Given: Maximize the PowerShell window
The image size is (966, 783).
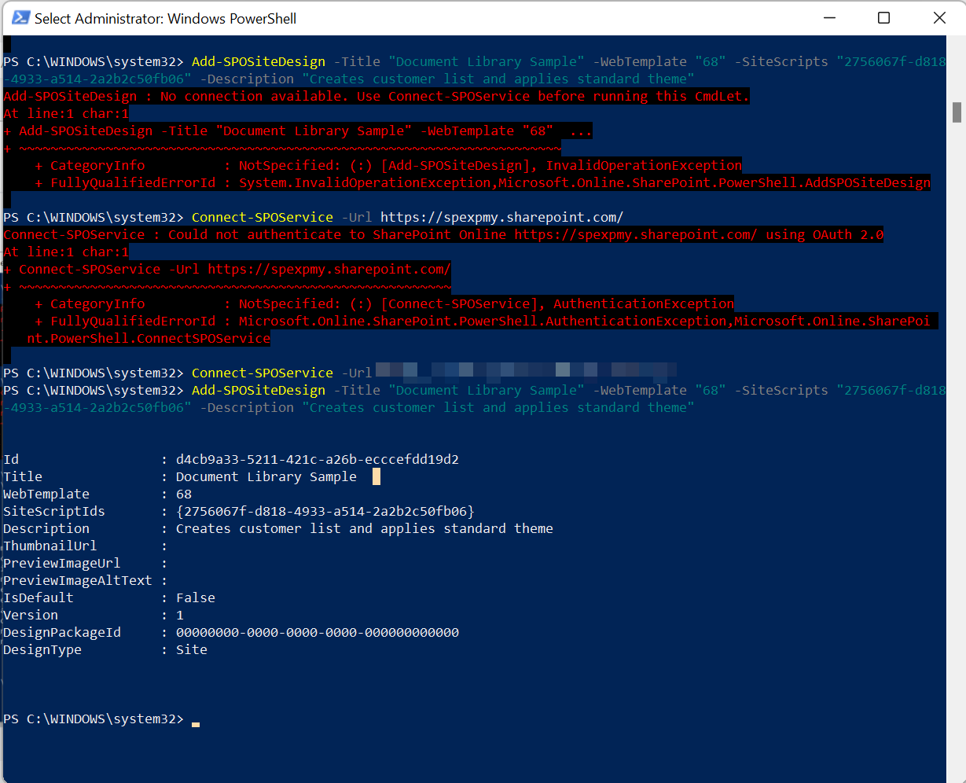Looking at the screenshot, I should click(883, 17).
